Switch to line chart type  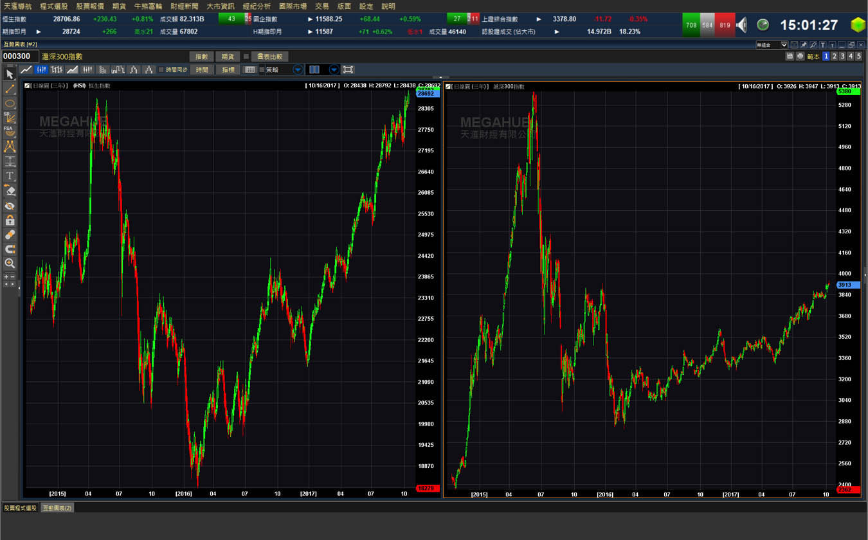click(x=26, y=69)
